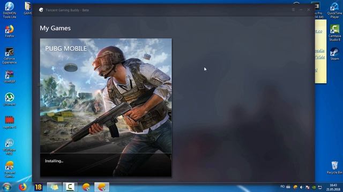Switch to Camtasia recorder on the taskbar

[x=70, y=187]
